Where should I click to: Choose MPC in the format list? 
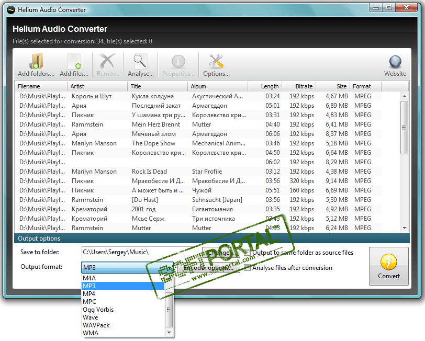[x=123, y=302]
